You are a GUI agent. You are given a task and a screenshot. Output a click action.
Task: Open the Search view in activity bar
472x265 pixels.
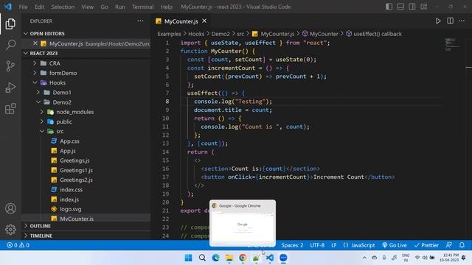click(x=10, y=45)
